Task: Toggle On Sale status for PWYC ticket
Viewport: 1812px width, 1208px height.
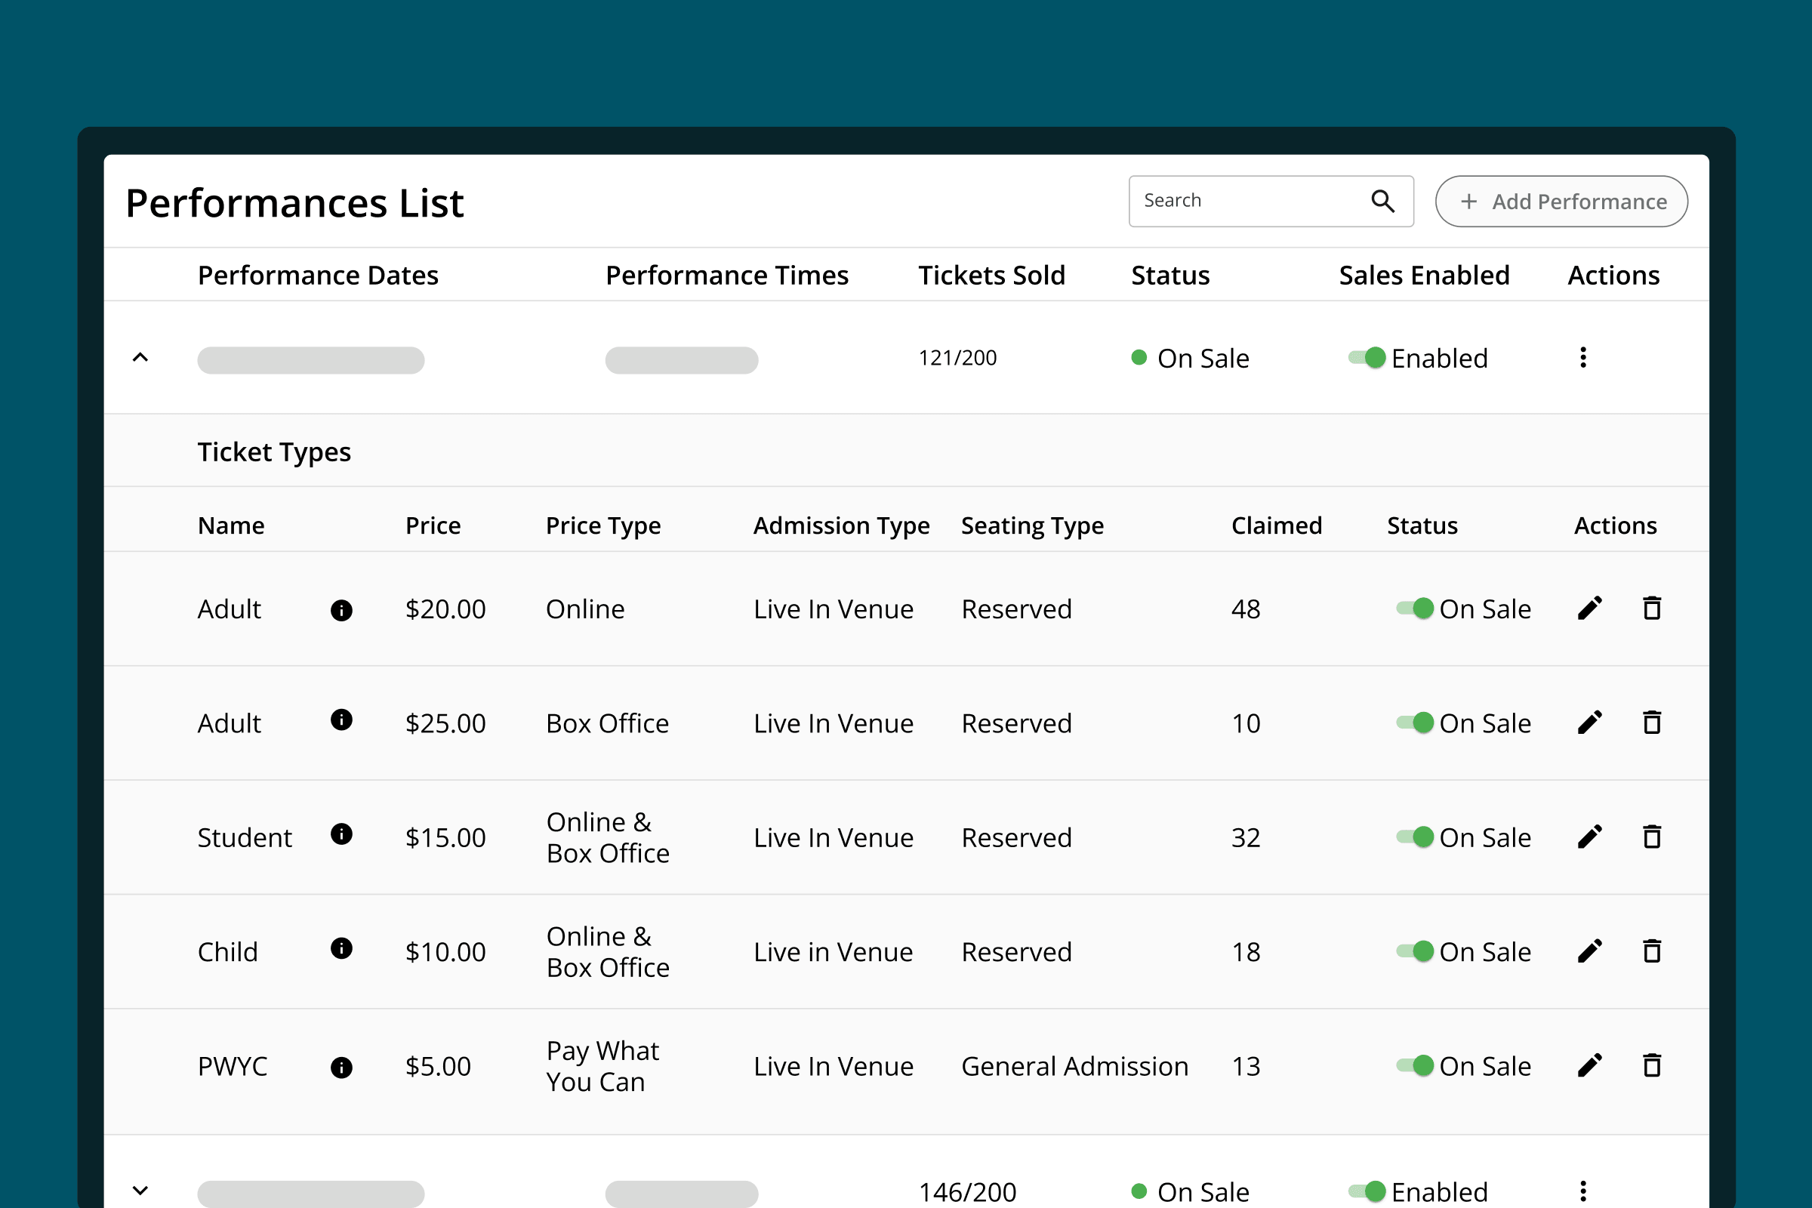Action: coord(1415,1065)
